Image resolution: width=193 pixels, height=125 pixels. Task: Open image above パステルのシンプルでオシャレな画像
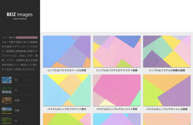click(x=167, y=90)
